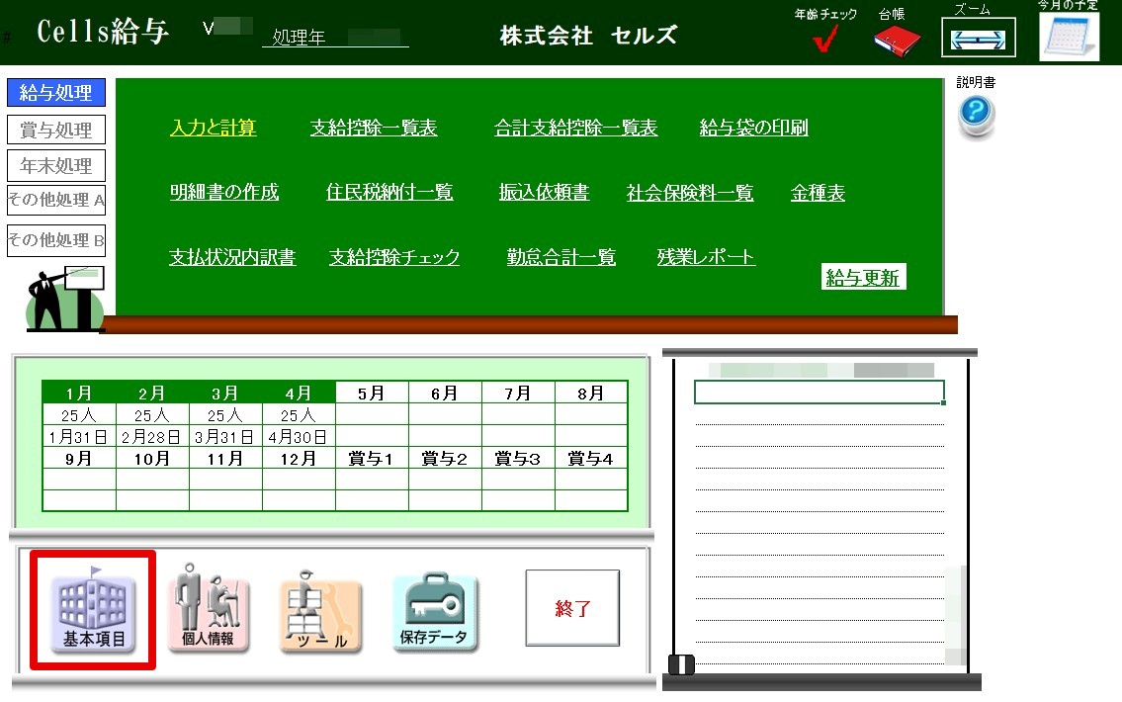Open the 今月の予定 calendar icon
This screenshot has height=702, width=1122.
click(1069, 37)
